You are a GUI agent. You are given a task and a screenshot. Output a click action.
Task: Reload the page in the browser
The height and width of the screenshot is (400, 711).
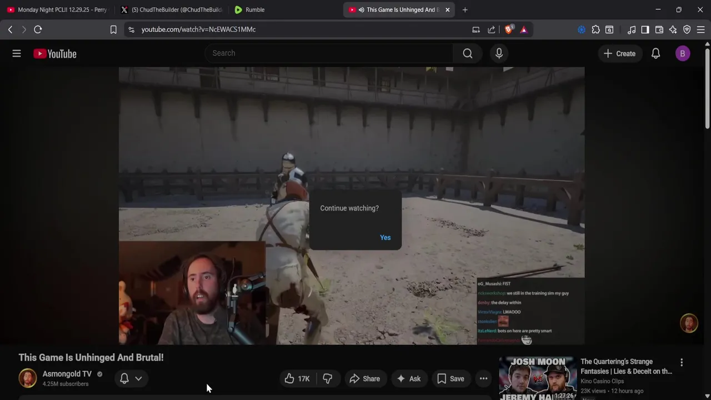pos(38,29)
